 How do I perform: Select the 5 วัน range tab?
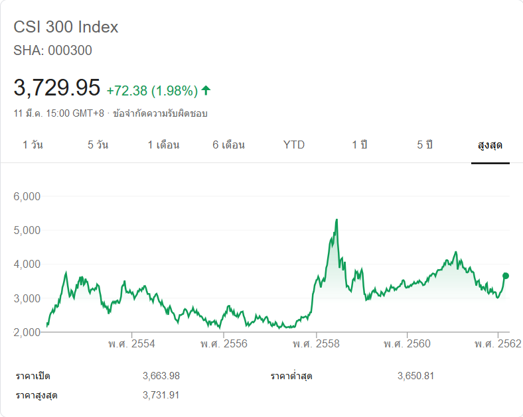coord(98,145)
